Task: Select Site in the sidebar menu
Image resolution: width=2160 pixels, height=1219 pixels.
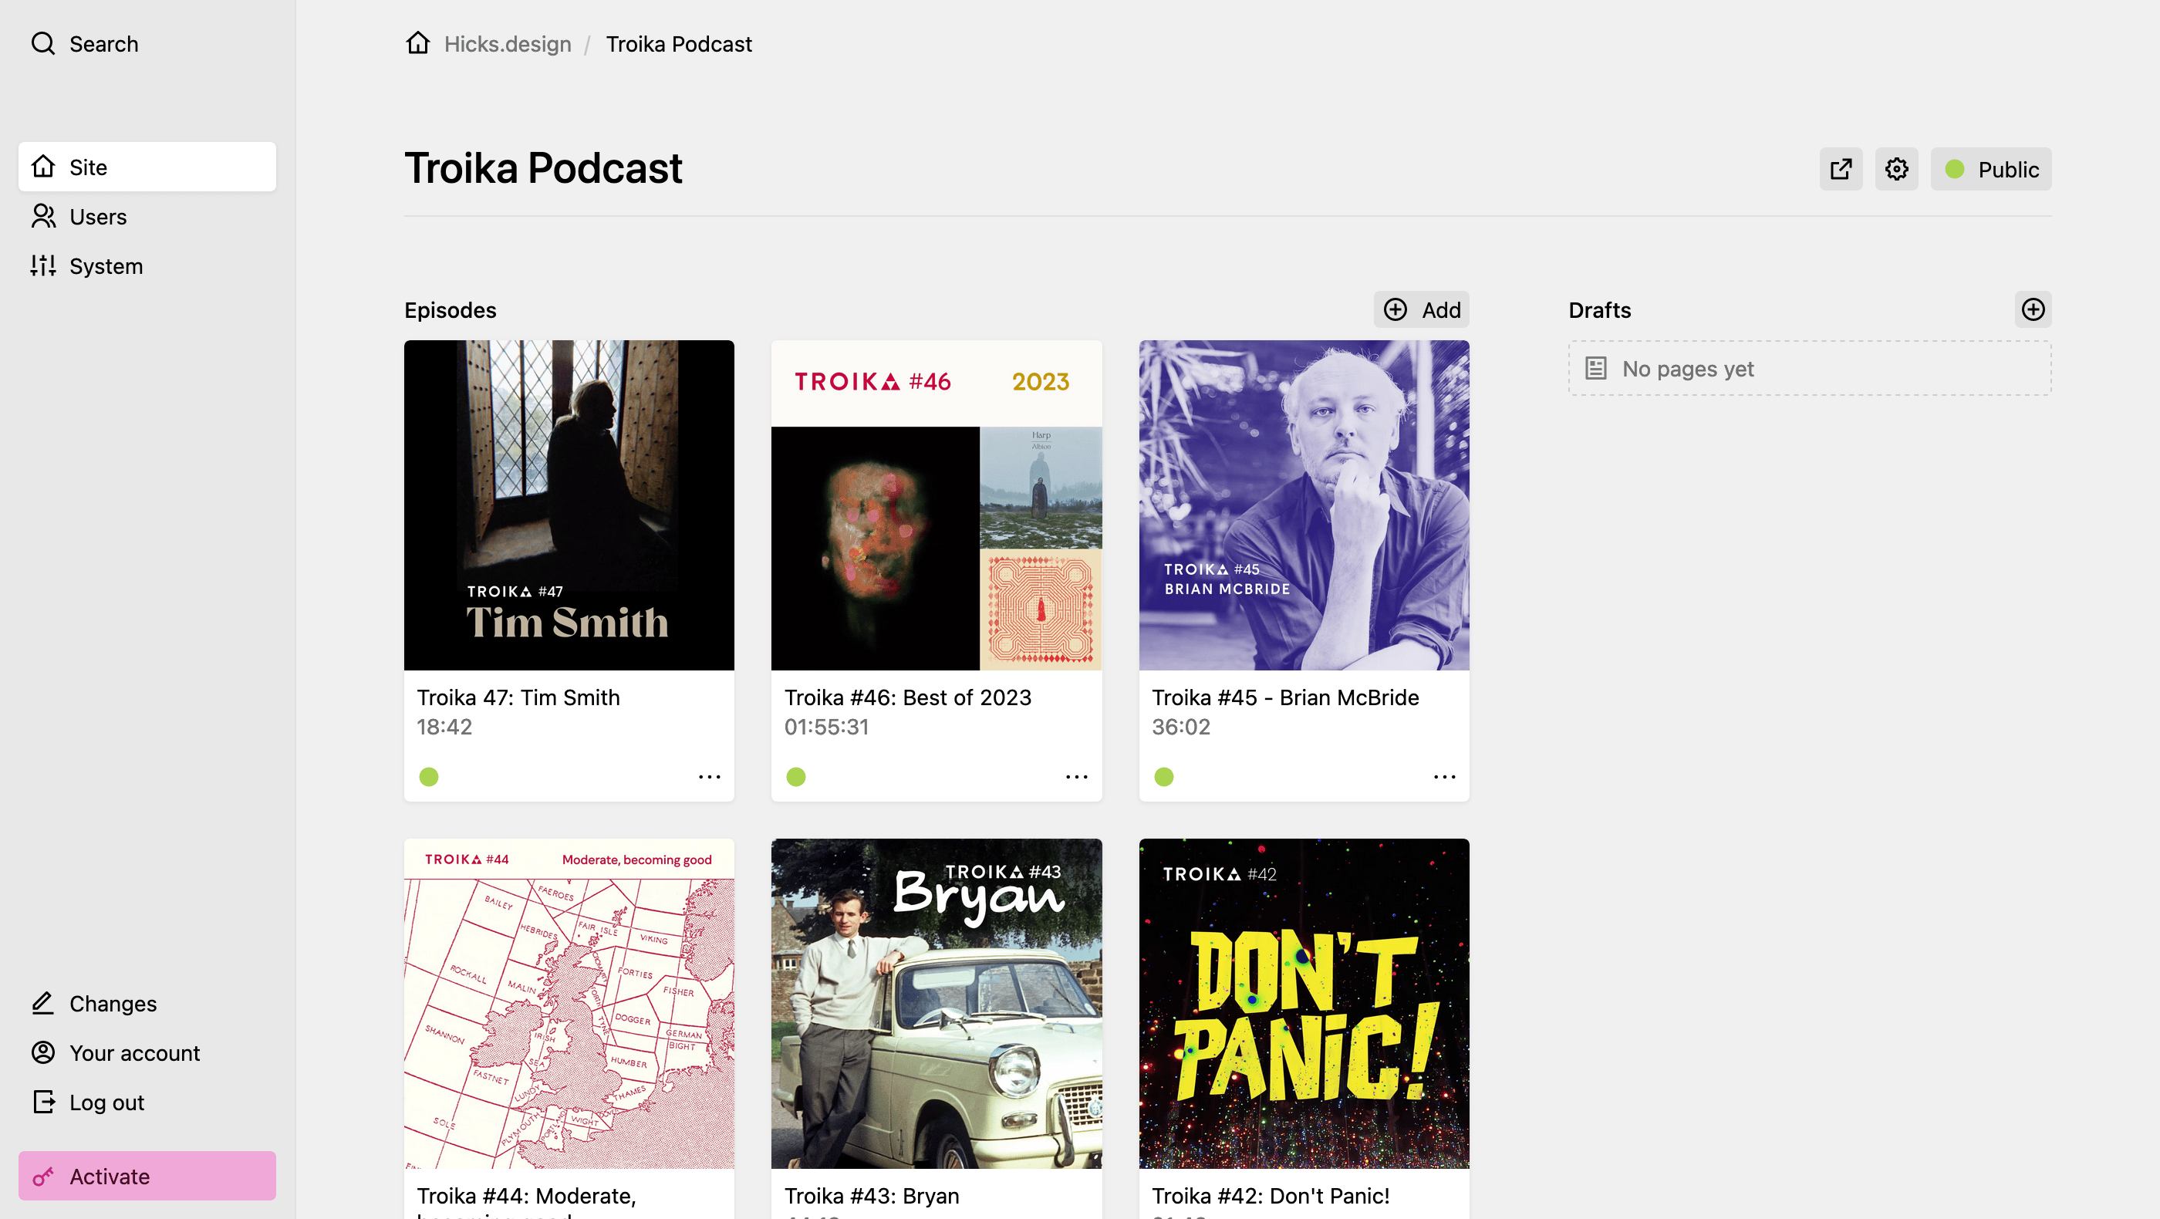Action: coord(147,167)
